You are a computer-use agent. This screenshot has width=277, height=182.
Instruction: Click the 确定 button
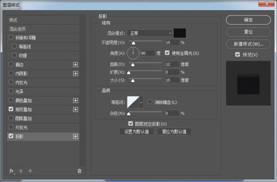click(x=248, y=20)
